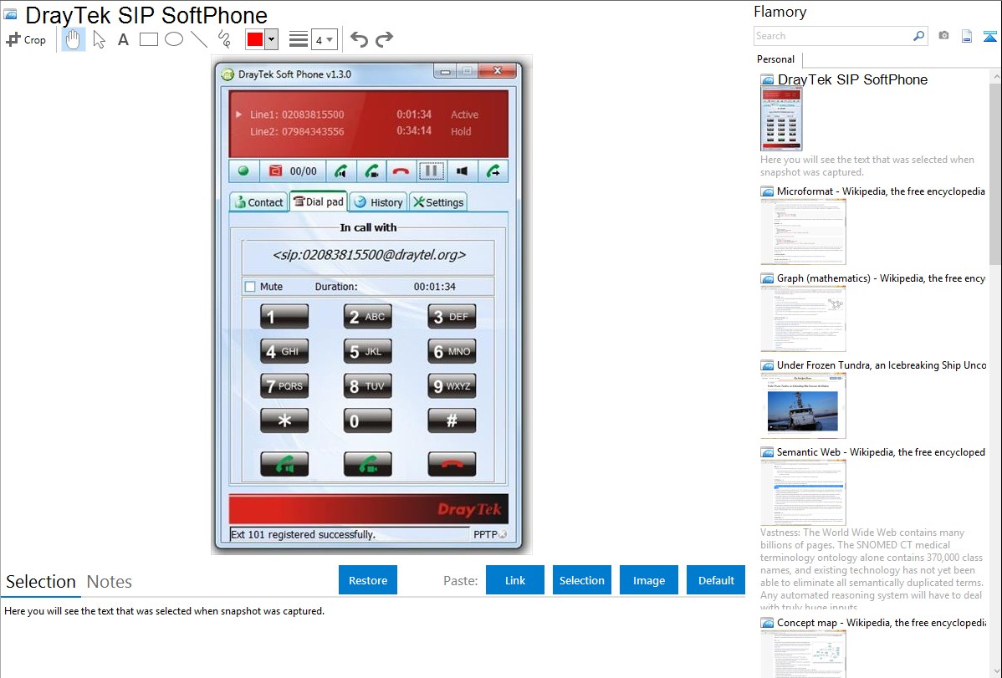Click the green status indicator in softphone
1002x678 pixels.
point(243,171)
